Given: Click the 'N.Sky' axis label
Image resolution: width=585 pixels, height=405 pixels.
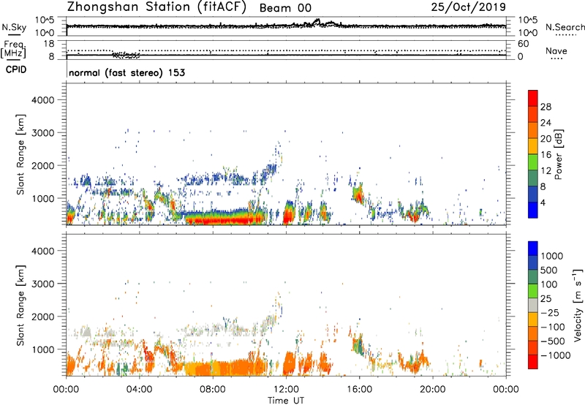Looking at the screenshot, I should point(14,27).
